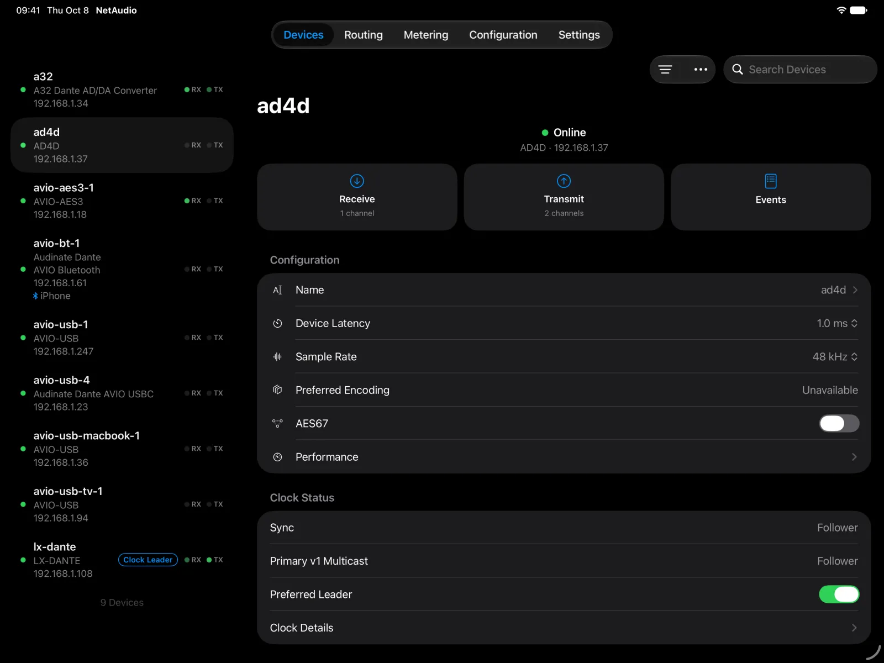Toggle the AES67 switch

click(839, 423)
